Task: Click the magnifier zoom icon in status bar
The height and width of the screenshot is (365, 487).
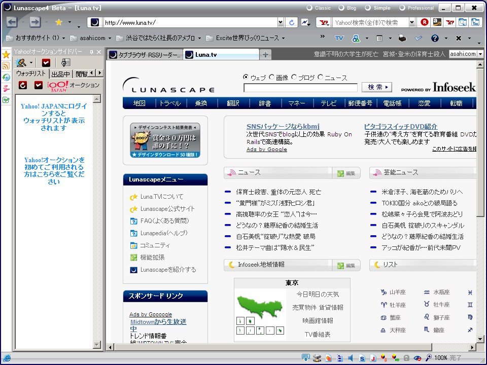Action: (429, 358)
